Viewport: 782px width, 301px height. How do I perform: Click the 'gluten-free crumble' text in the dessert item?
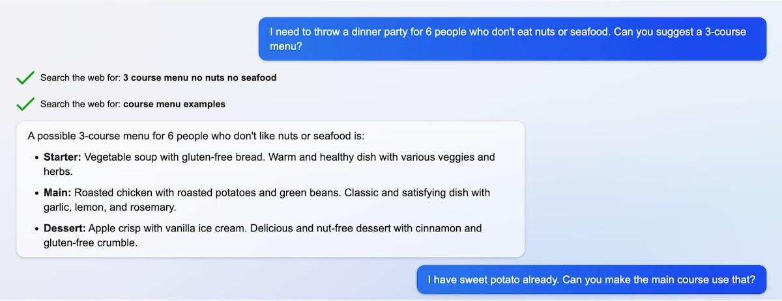(x=91, y=243)
